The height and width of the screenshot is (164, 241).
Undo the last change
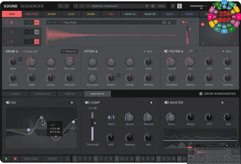tap(60, 6)
